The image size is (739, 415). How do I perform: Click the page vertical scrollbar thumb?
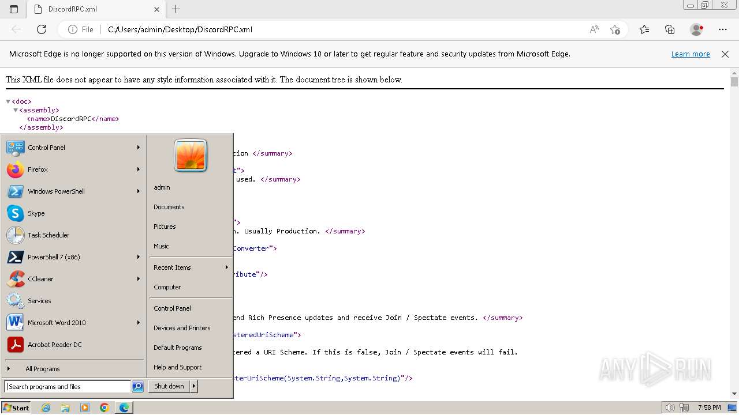734,82
